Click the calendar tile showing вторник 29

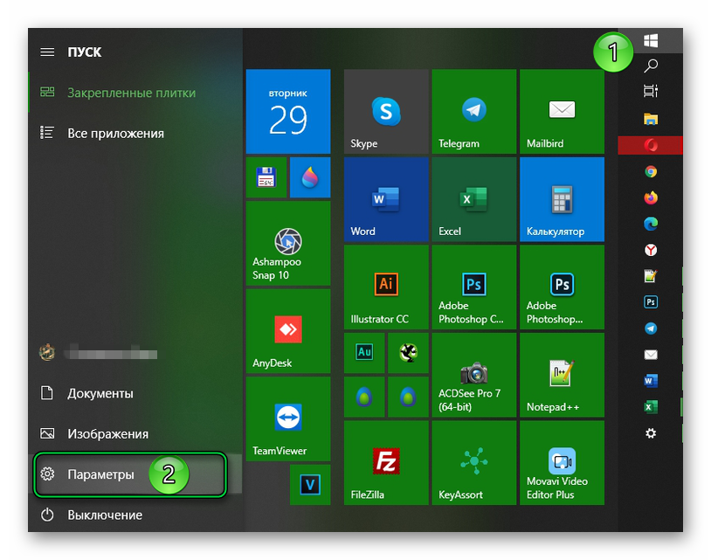click(x=287, y=112)
